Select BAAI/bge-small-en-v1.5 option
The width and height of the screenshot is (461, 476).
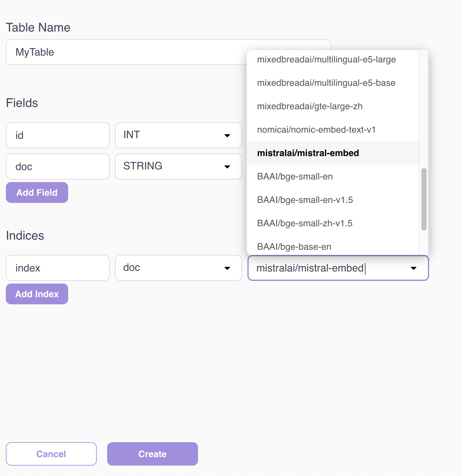[305, 200]
